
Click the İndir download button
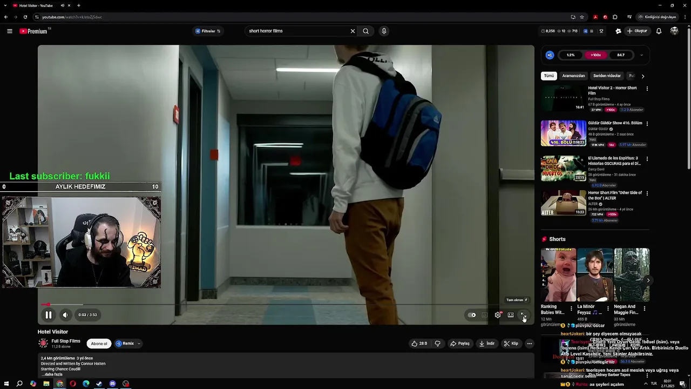[486, 344]
